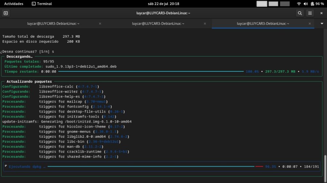Screen dimensions: 327x183
Task: Click the search magnifier icon in header
Action: click(300, 13)
